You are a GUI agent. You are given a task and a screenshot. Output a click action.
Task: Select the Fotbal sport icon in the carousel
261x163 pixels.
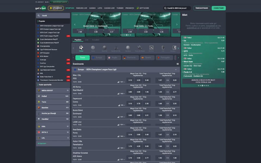(81, 48)
